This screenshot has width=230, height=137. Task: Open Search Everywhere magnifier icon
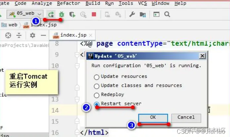point(167,14)
